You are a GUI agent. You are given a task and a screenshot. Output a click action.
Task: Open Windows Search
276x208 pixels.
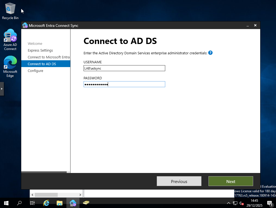(19, 203)
